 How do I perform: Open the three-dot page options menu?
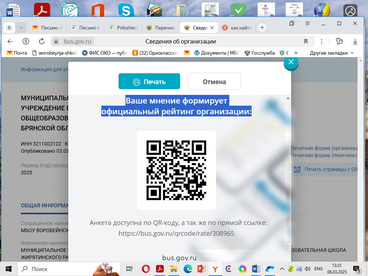(x=322, y=42)
